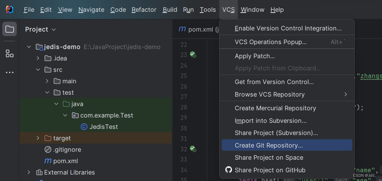Click the run test gutter icon at line 32

click(193, 149)
